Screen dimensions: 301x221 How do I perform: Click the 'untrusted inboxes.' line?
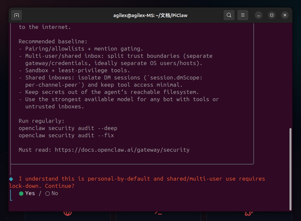coord(55,106)
